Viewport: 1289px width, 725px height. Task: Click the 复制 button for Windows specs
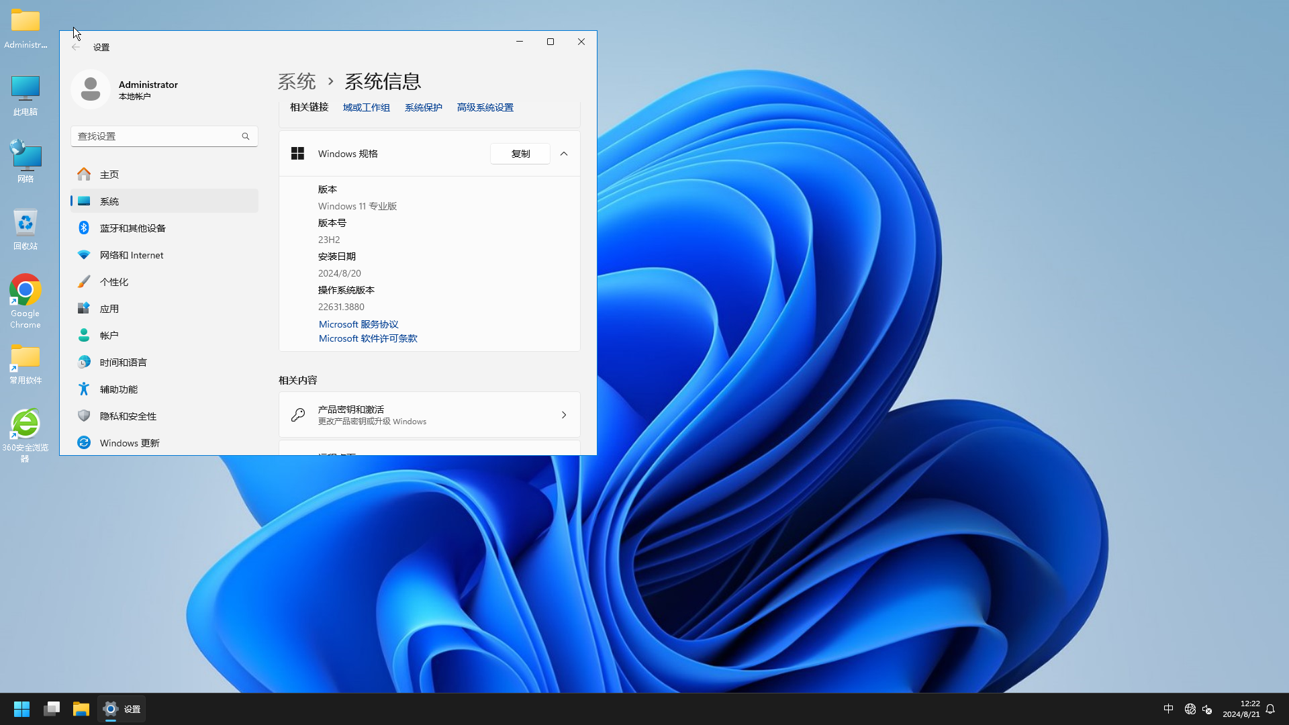pyautogui.click(x=520, y=154)
